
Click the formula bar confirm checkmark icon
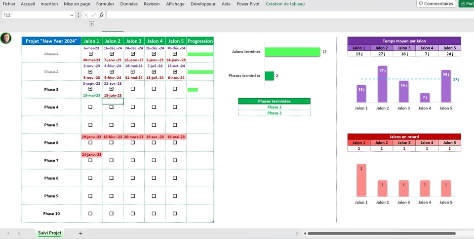pyautogui.click(x=93, y=15)
